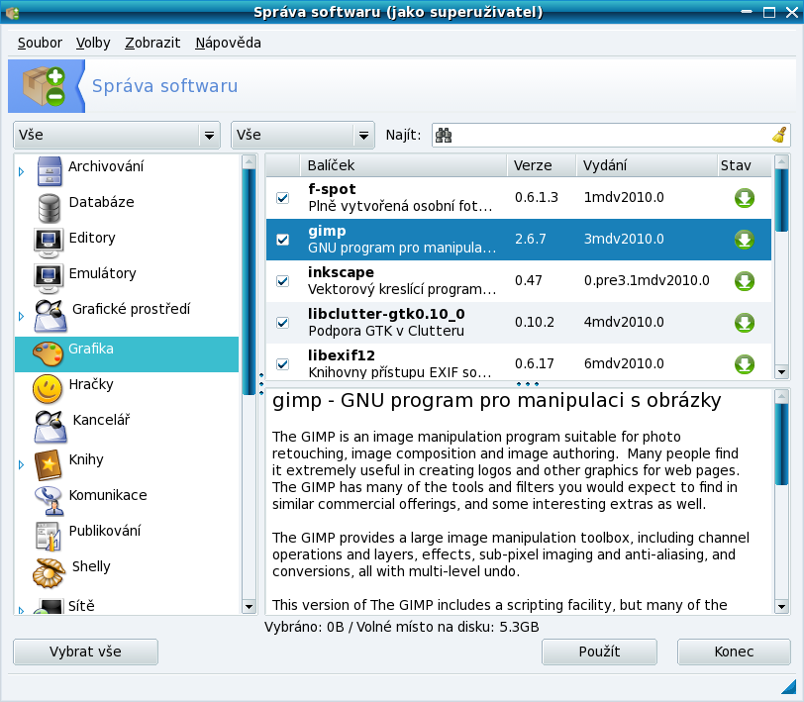Sort by the Vydání column header
Screen dimensions: 804x702
(647, 165)
